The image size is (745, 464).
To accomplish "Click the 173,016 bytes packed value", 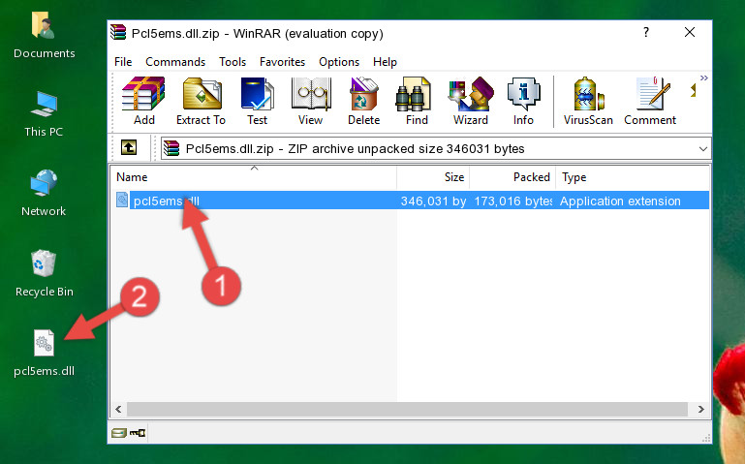I will coord(513,201).
